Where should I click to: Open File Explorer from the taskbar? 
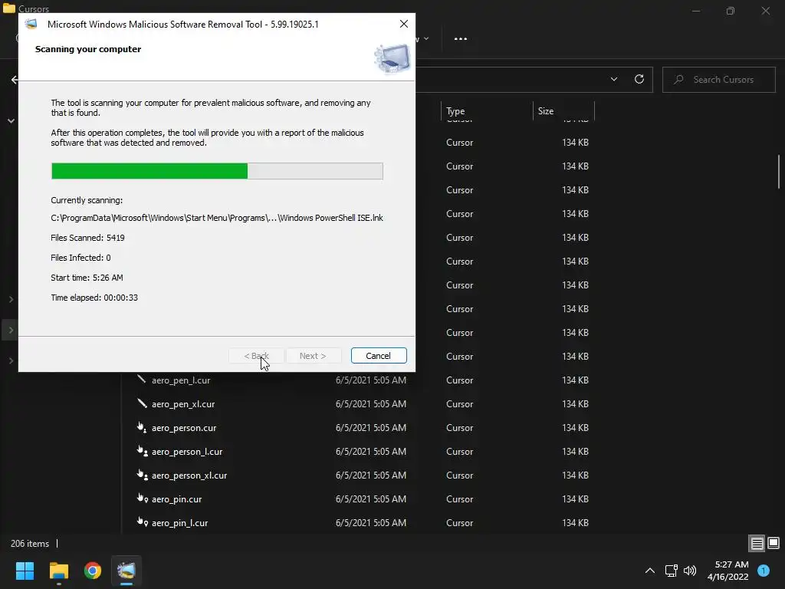pyautogui.click(x=58, y=571)
